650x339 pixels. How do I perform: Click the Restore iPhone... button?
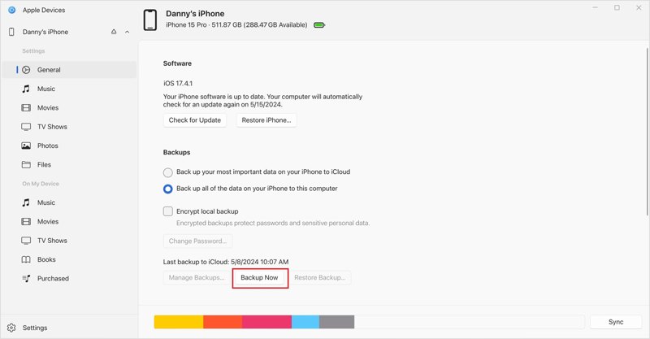[267, 120]
